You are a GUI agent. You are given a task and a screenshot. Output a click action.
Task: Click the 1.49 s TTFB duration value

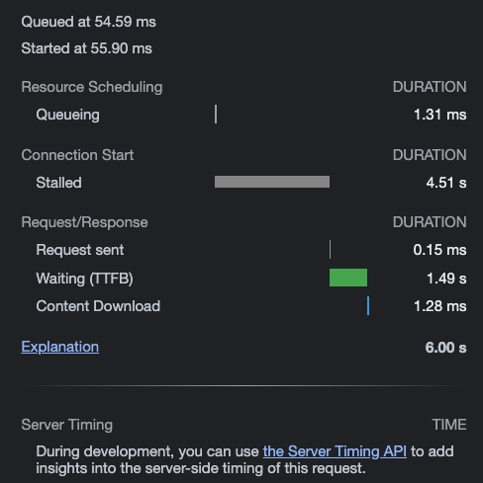[x=446, y=279]
